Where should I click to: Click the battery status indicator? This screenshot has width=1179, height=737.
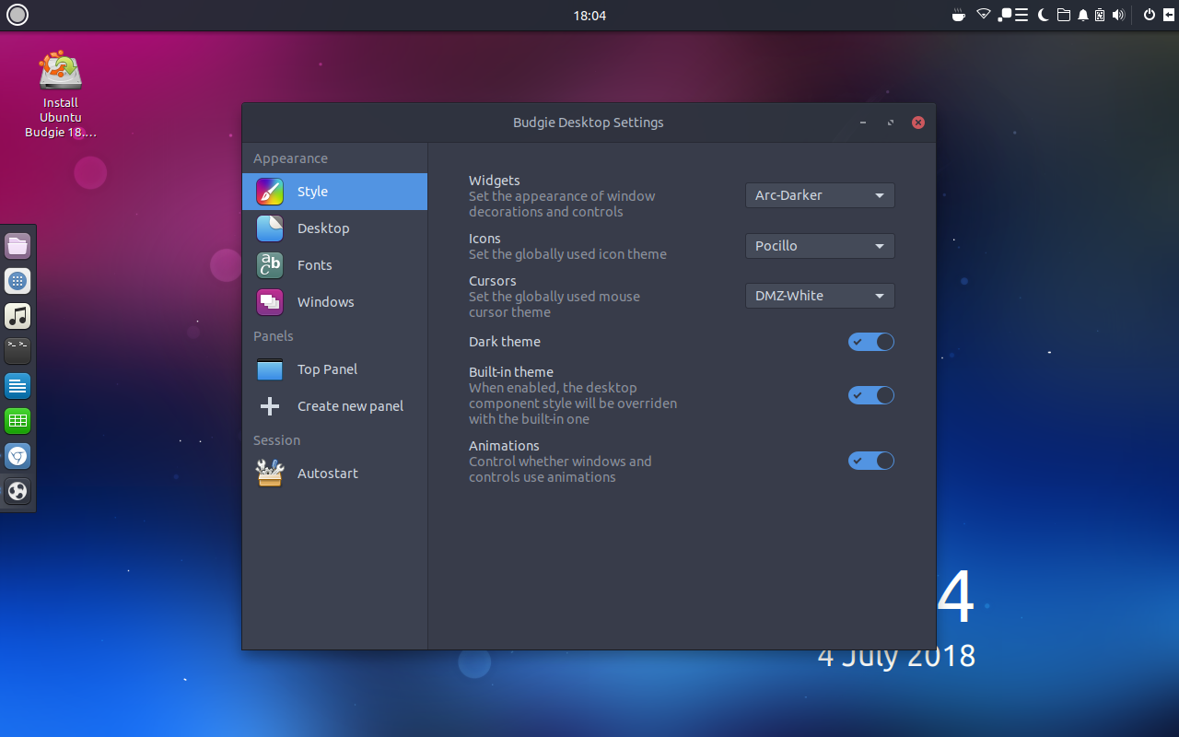[1100, 15]
